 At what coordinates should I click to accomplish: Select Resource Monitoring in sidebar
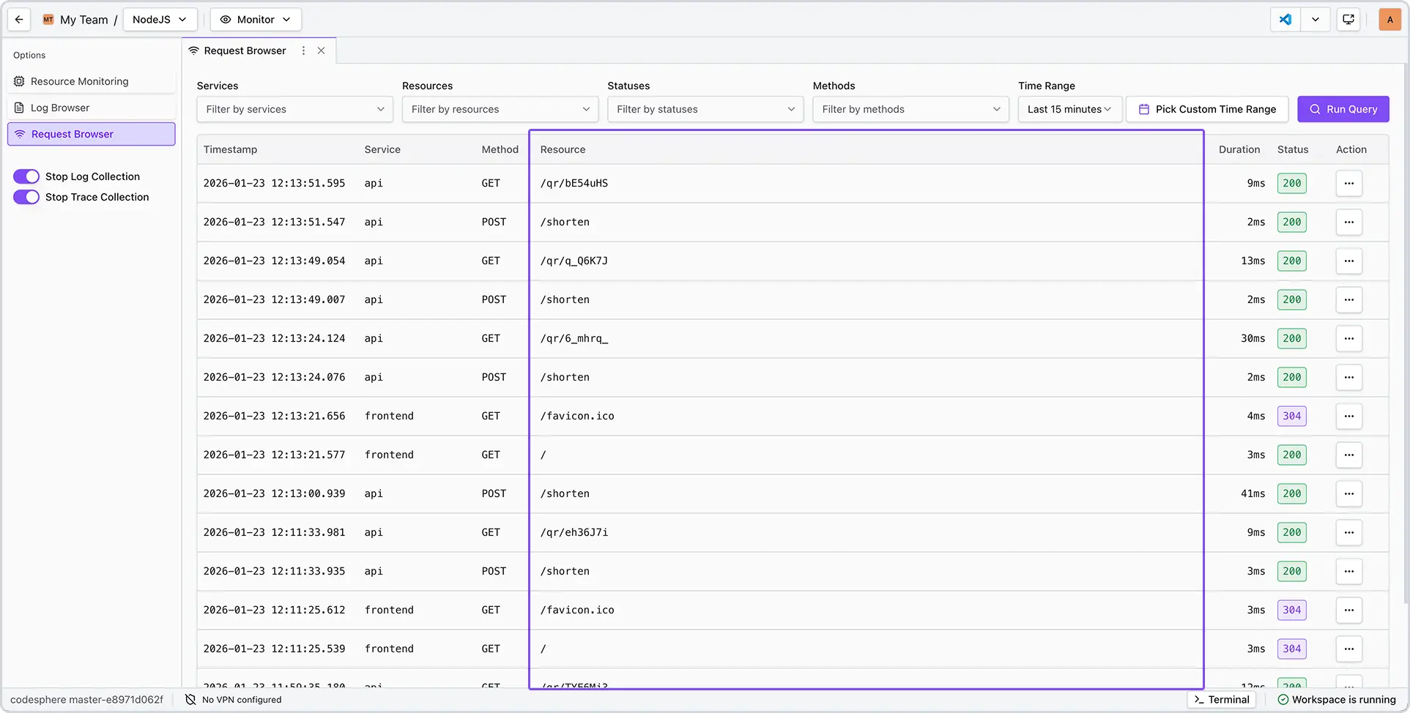point(79,81)
